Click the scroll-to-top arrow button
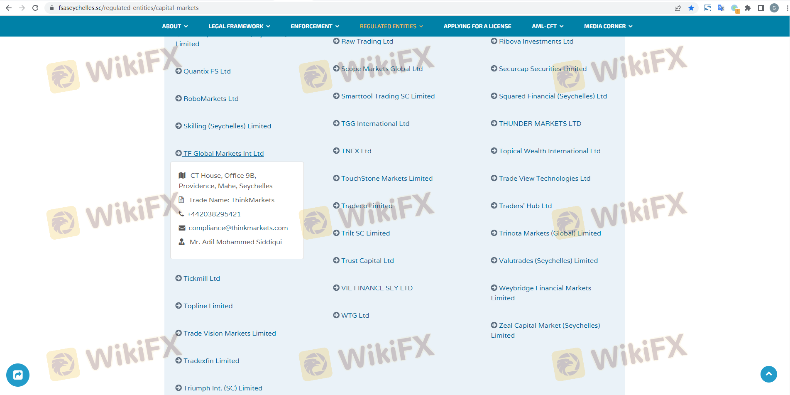The width and height of the screenshot is (790, 395). point(768,374)
